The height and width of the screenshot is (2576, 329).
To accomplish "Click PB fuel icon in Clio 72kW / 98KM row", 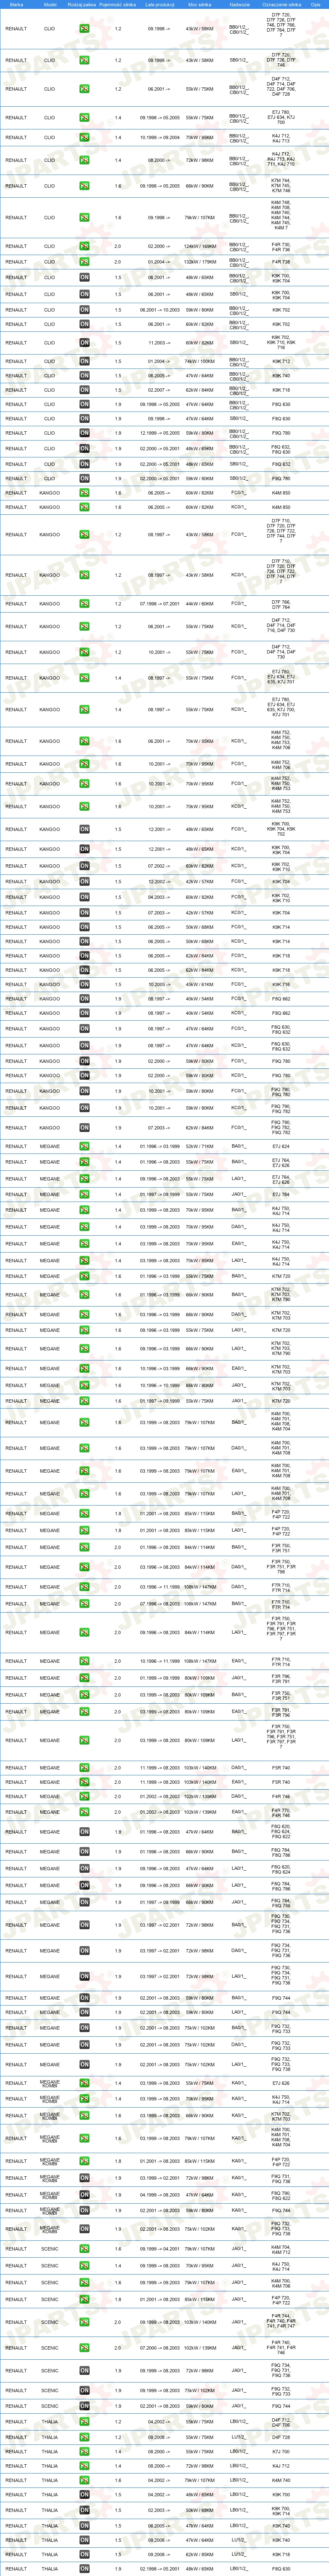I will click(84, 160).
